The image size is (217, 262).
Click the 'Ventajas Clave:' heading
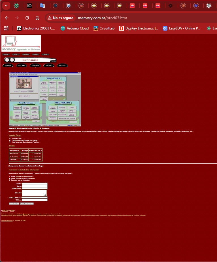coord(15,135)
